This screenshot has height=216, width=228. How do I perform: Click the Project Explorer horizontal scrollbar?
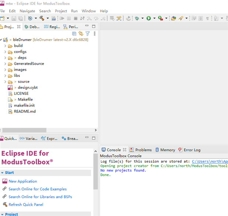click(x=24, y=130)
